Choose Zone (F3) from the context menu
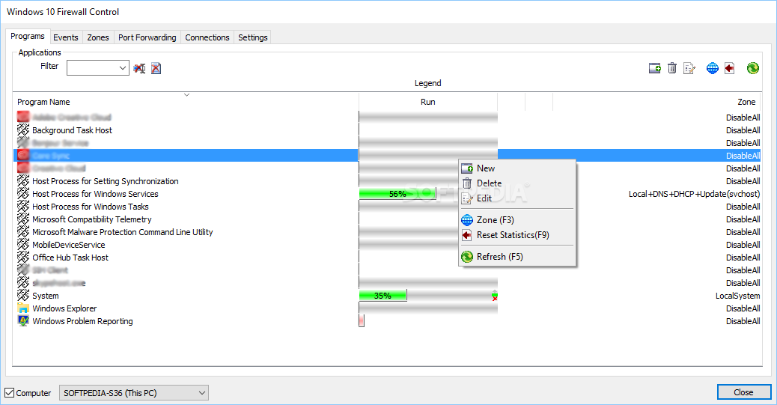This screenshot has width=777, height=405. click(517, 220)
